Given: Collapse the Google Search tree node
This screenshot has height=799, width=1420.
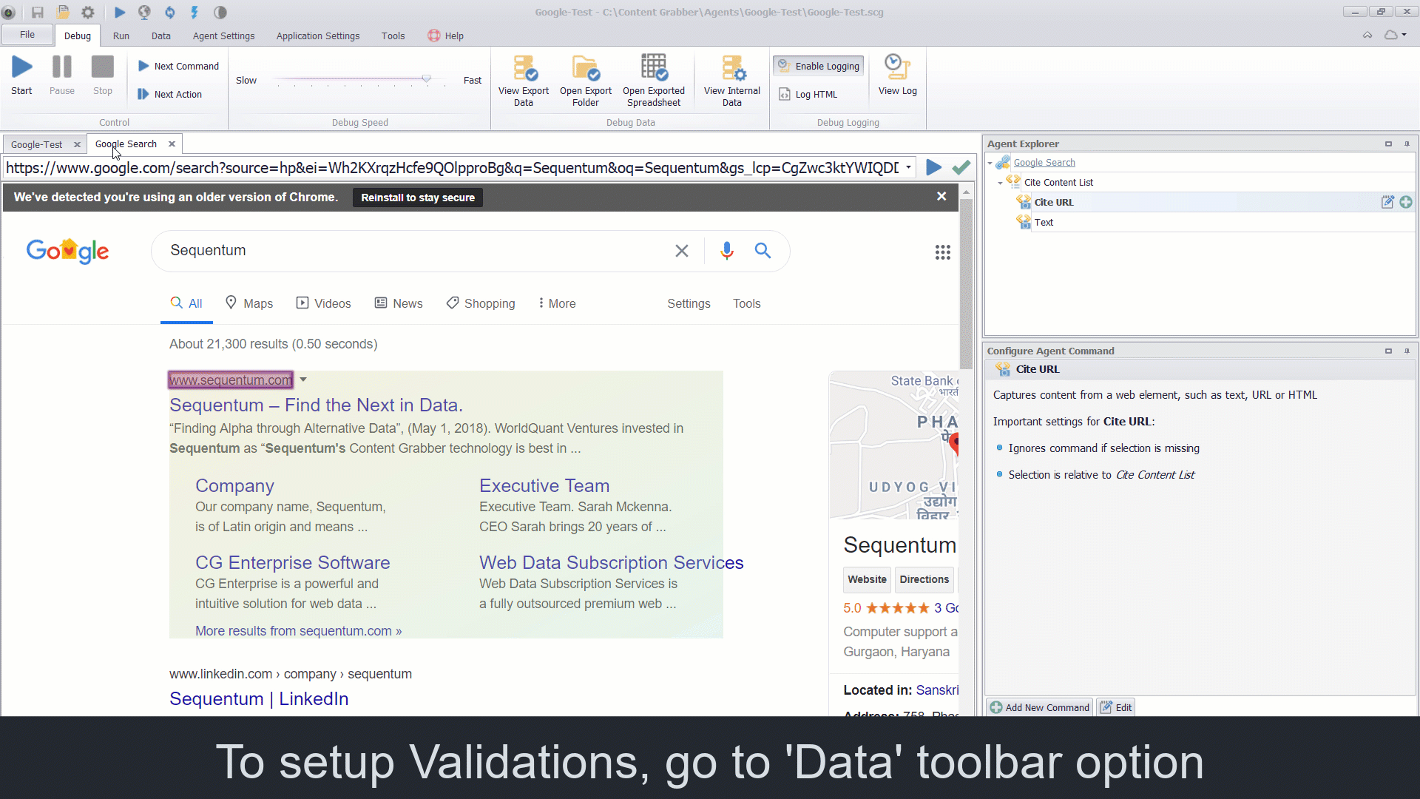Looking at the screenshot, I should 990,163.
